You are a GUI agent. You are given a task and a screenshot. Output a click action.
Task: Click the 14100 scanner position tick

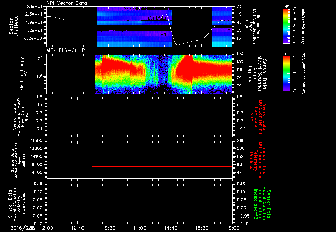(37, 156)
